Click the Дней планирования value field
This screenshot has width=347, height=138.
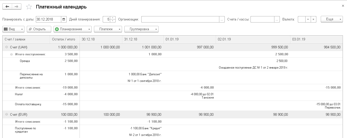click(x=106, y=19)
